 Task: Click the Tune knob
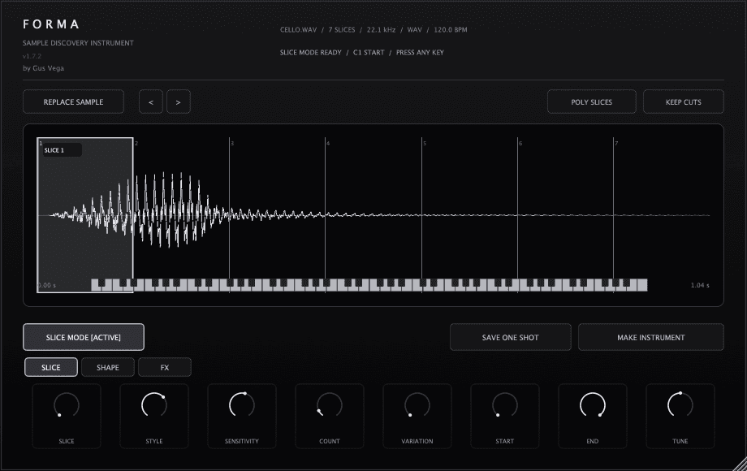coord(680,405)
